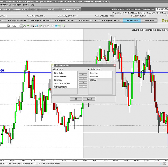Open the symbol selector dropdown arrow

point(8,26)
